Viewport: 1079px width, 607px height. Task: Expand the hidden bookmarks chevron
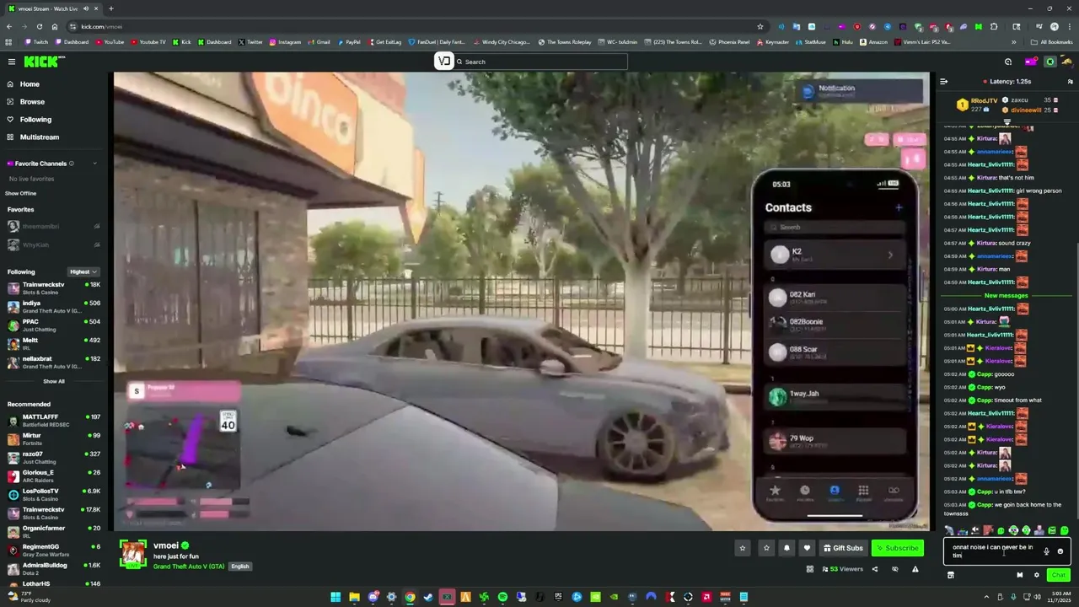(x=1014, y=42)
